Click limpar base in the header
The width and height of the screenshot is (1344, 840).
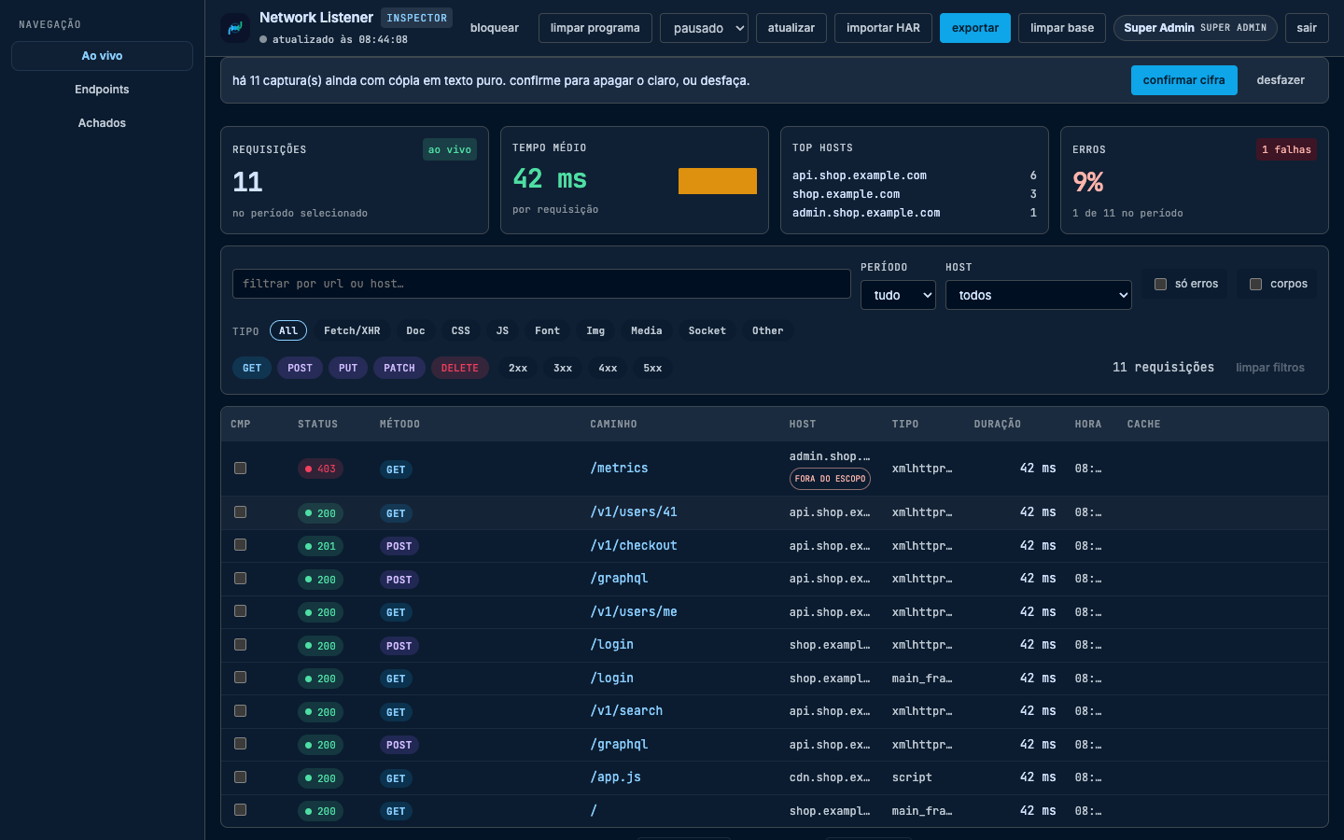tap(1062, 28)
